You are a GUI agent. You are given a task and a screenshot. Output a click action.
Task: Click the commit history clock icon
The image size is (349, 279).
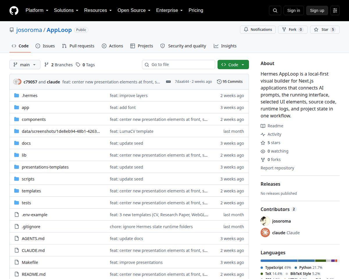pos(219,82)
